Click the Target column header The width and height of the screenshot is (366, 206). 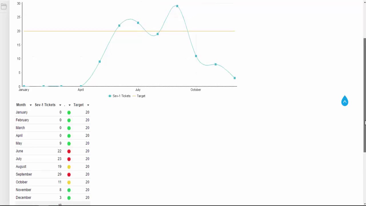coord(78,105)
